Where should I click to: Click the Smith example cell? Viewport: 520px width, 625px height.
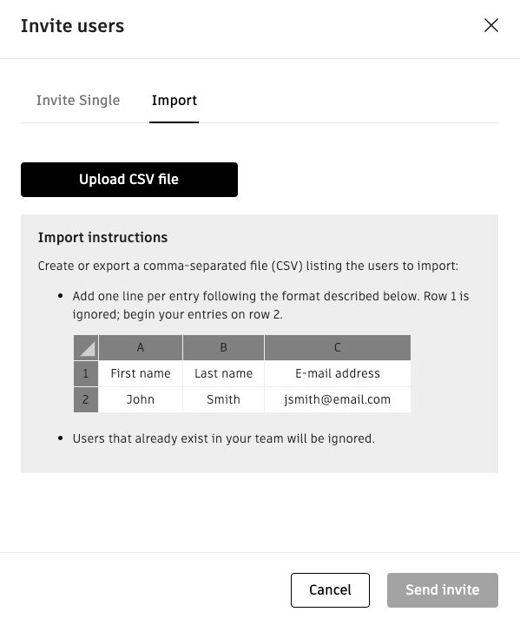point(223,399)
